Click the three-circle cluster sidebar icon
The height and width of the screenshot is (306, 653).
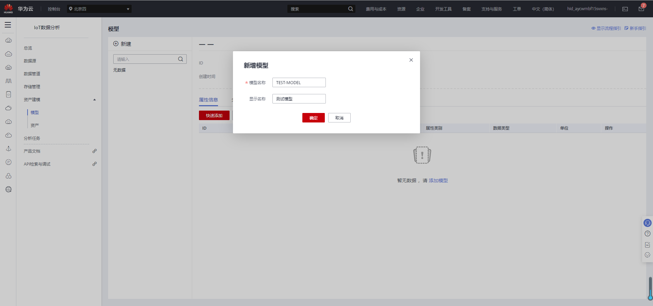(9, 176)
